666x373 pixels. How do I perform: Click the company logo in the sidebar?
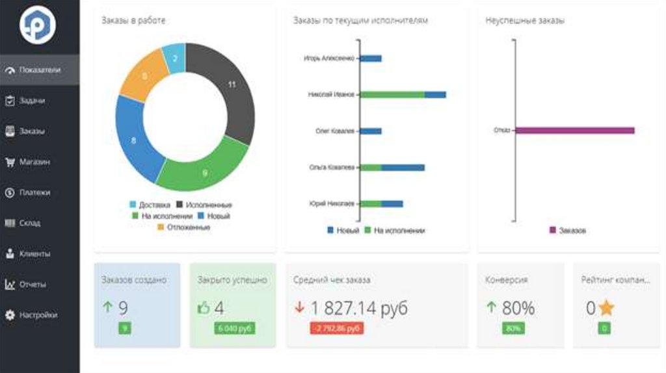(x=37, y=25)
